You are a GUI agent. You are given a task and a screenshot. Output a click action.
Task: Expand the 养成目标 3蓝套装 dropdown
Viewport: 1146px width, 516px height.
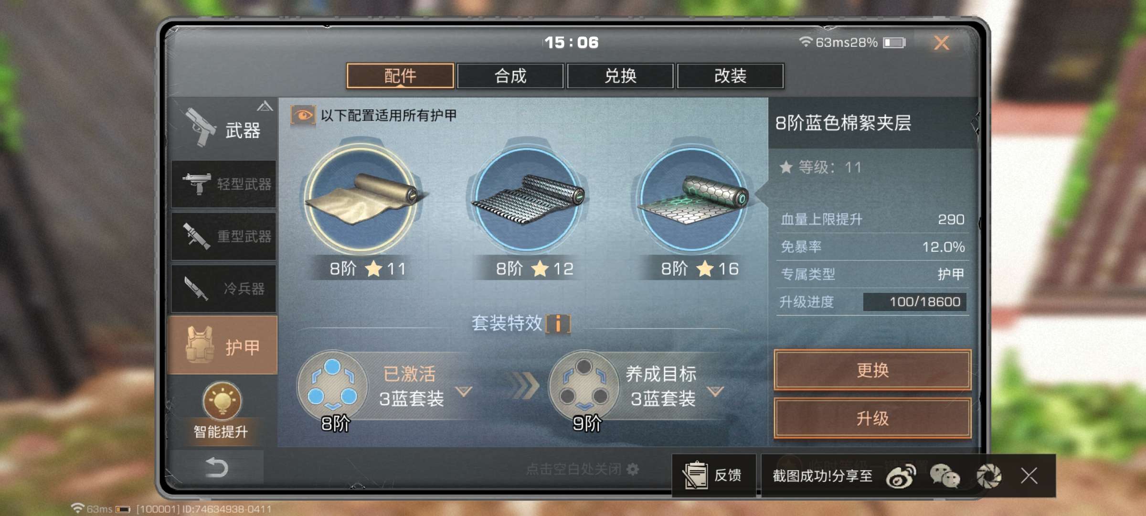click(715, 392)
